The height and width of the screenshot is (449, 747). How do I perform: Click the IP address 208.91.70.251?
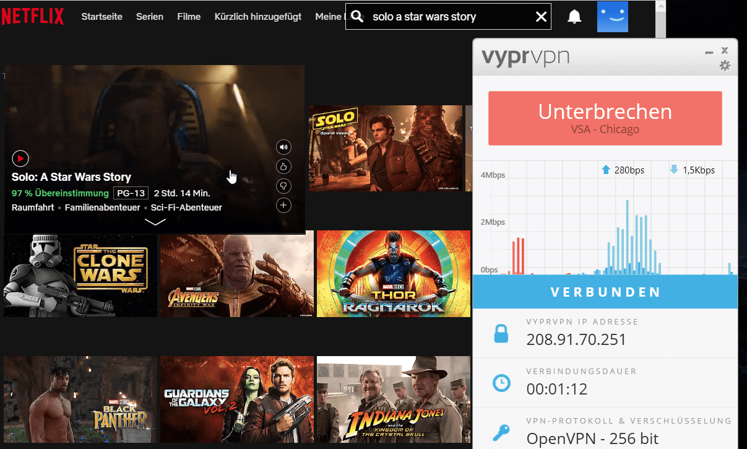(x=576, y=339)
